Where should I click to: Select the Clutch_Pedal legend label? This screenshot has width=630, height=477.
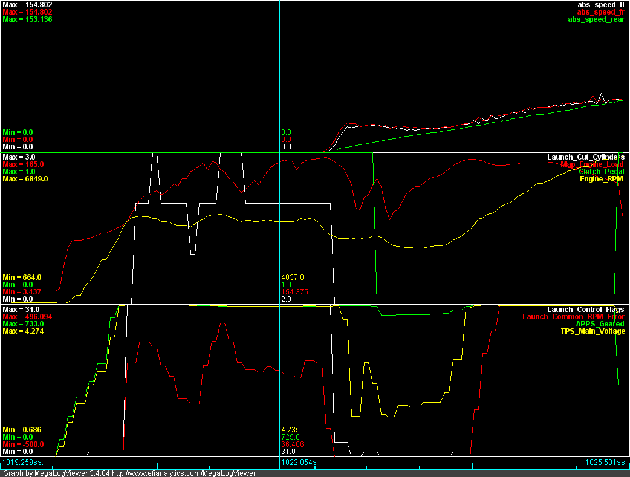coord(600,172)
